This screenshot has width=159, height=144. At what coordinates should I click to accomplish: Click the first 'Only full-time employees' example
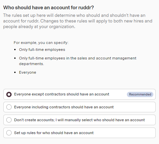42,50
